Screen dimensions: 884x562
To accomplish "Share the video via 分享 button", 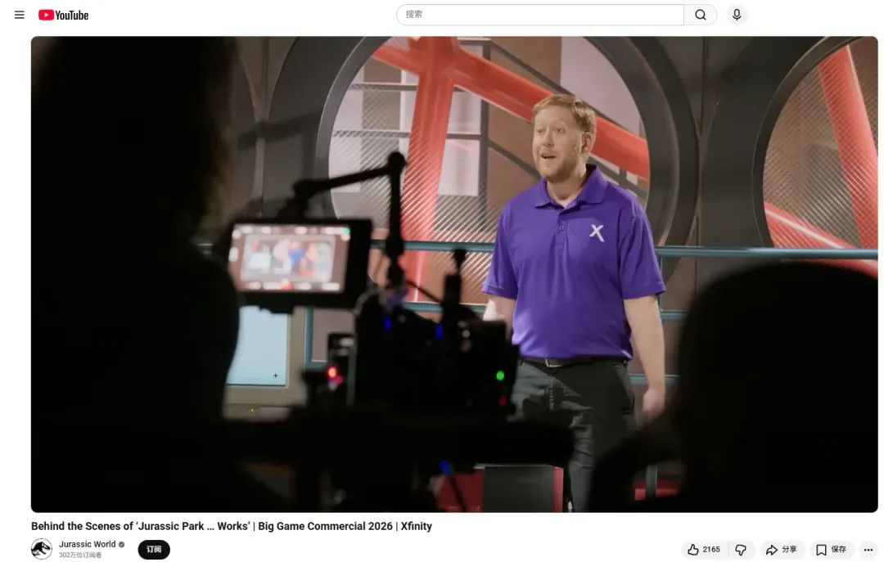I will [x=782, y=550].
